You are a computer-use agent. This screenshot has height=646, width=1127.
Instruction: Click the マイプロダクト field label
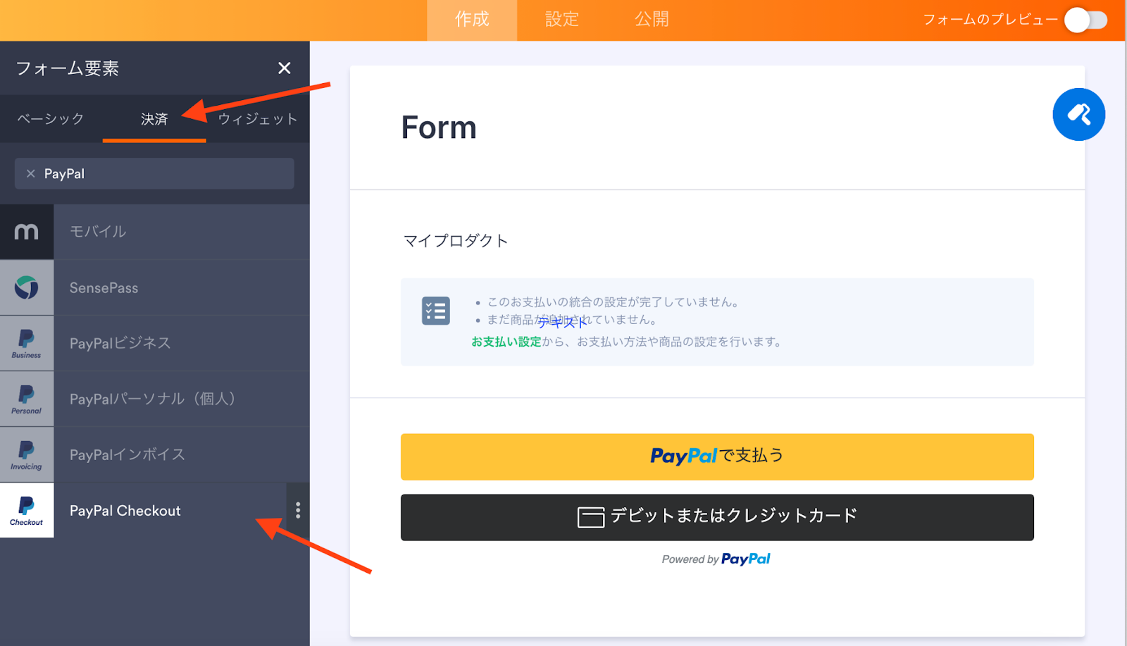click(456, 241)
